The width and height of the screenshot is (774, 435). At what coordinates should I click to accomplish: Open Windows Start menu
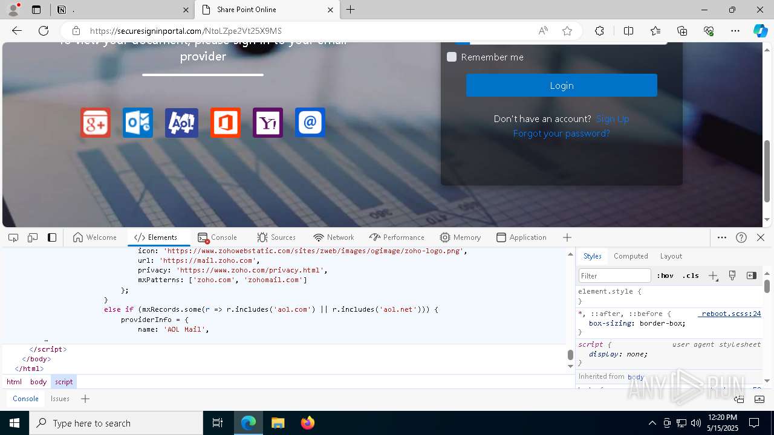point(15,423)
